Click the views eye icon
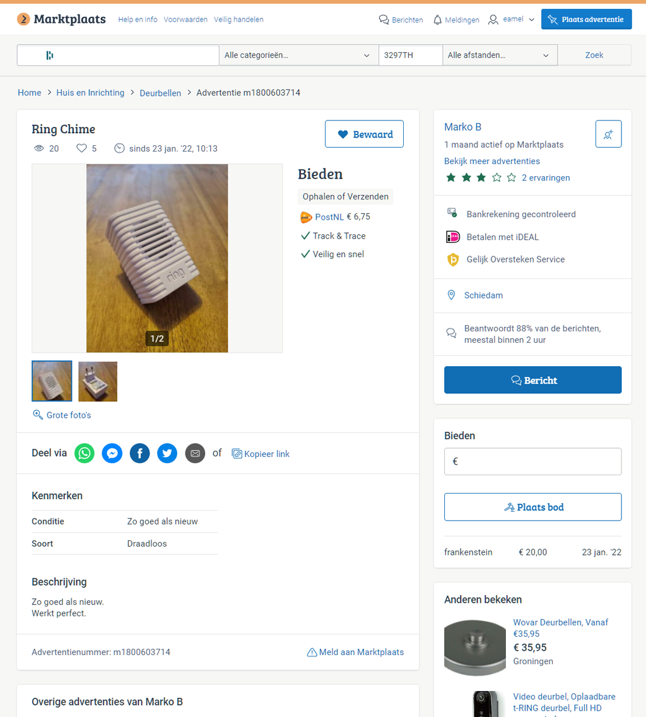Viewport: 646px width, 717px height. pyautogui.click(x=39, y=148)
